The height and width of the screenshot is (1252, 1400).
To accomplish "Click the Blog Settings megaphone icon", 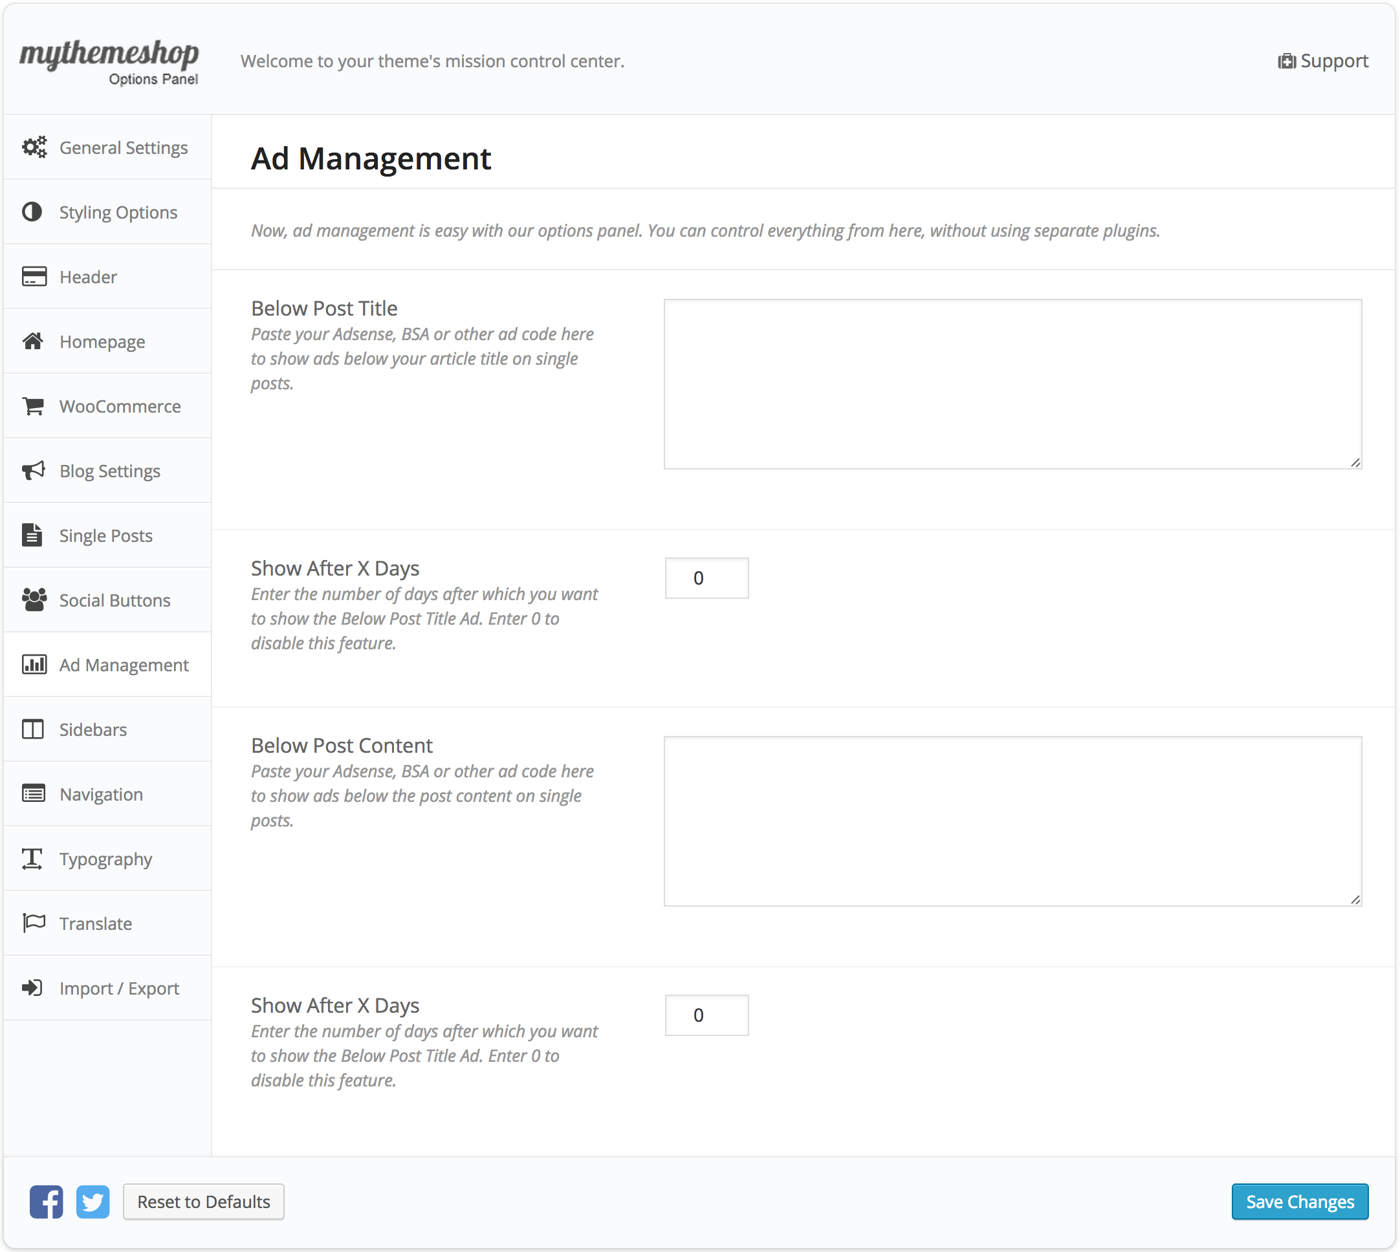I will [33, 471].
